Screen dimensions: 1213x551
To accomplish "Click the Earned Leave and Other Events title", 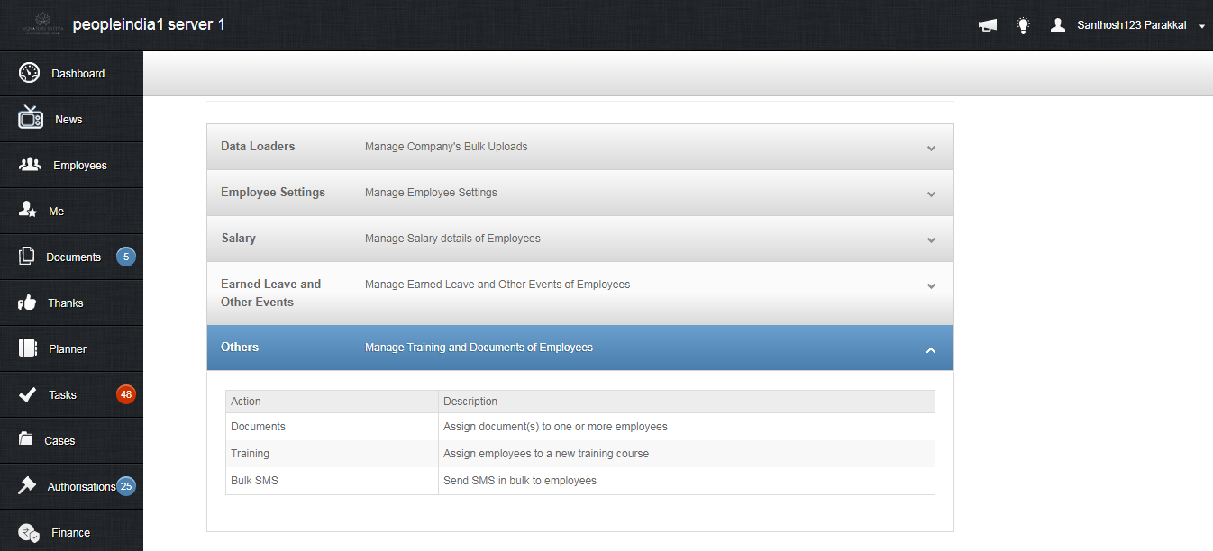I will [x=270, y=293].
